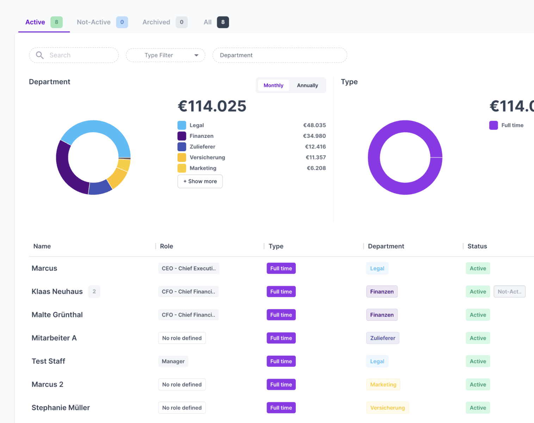This screenshot has height=423, width=534.
Task: Click the Manager role tag for Test Staff
Action: pos(173,361)
